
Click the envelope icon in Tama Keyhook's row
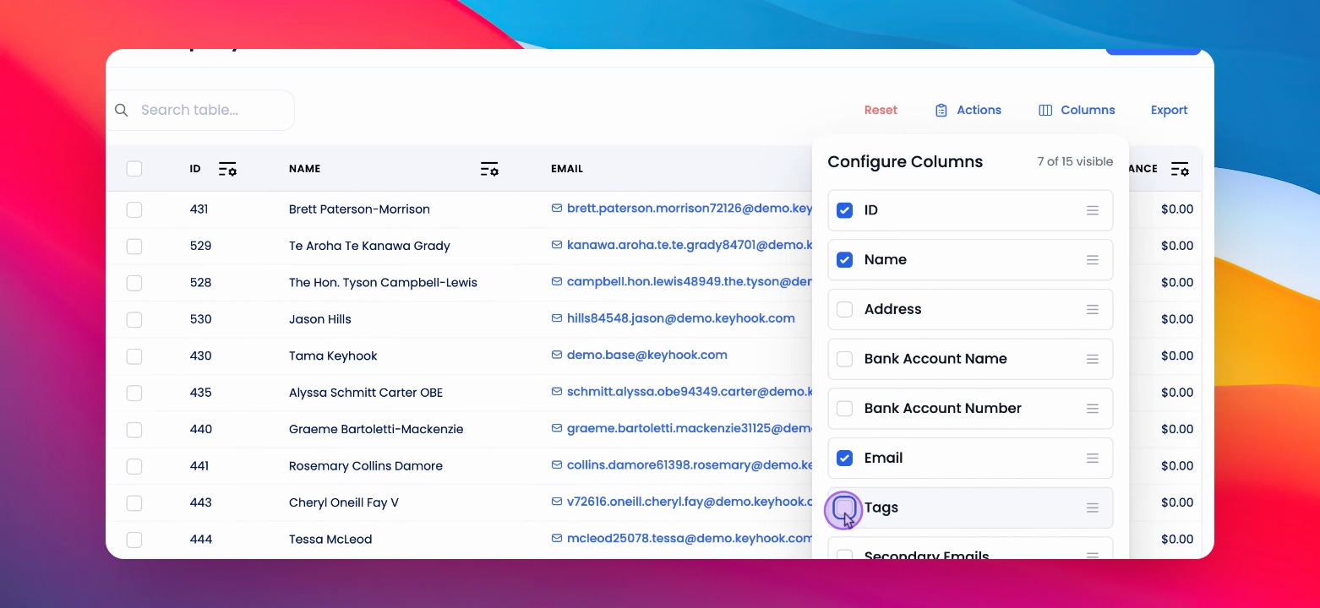pyautogui.click(x=557, y=355)
